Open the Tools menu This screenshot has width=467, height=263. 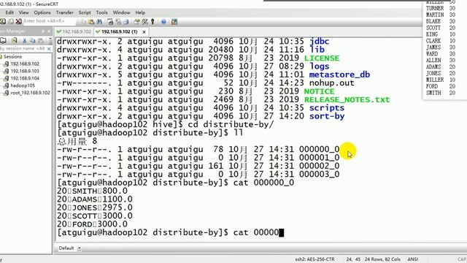(x=101, y=12)
